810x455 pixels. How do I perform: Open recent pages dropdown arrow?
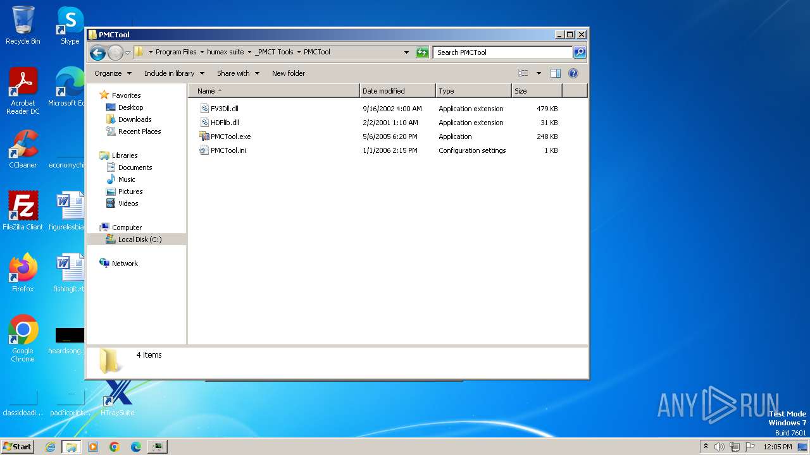pos(128,52)
